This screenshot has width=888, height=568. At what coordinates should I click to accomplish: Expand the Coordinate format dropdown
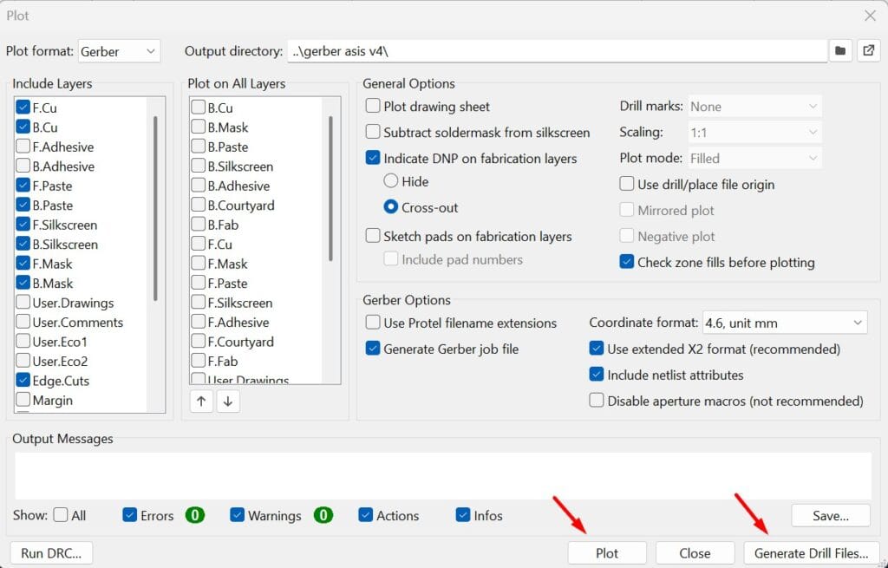[x=784, y=323]
